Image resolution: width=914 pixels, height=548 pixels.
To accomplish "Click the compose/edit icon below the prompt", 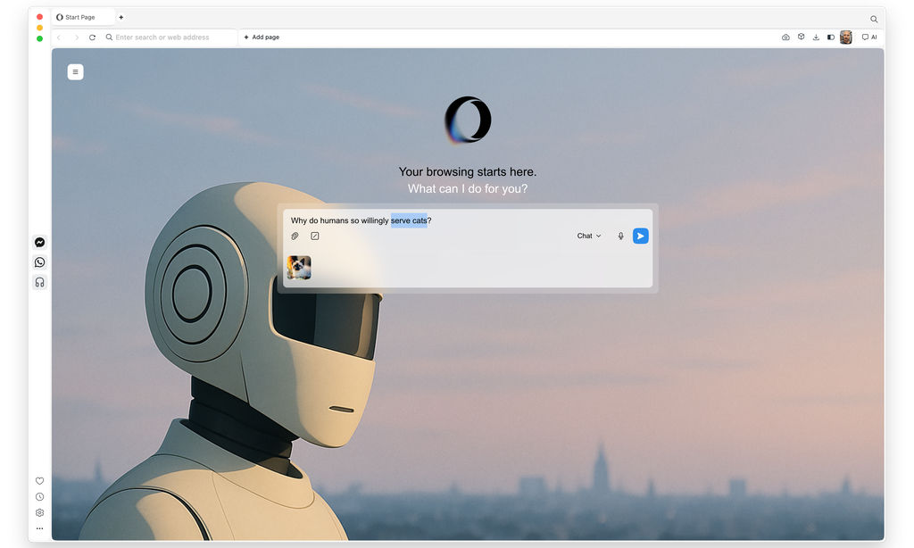I will pyautogui.click(x=315, y=237).
